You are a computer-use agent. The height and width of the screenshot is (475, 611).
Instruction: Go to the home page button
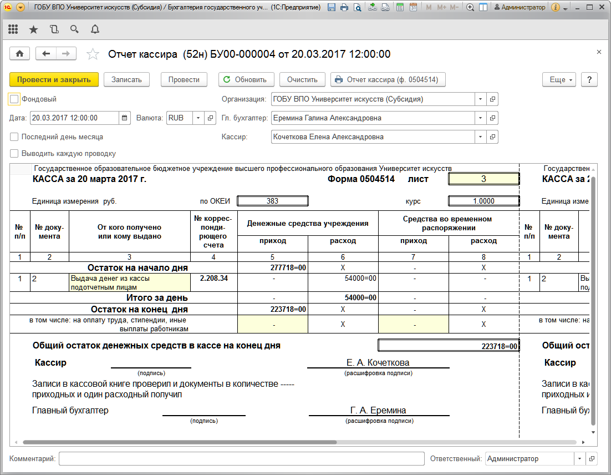19,54
